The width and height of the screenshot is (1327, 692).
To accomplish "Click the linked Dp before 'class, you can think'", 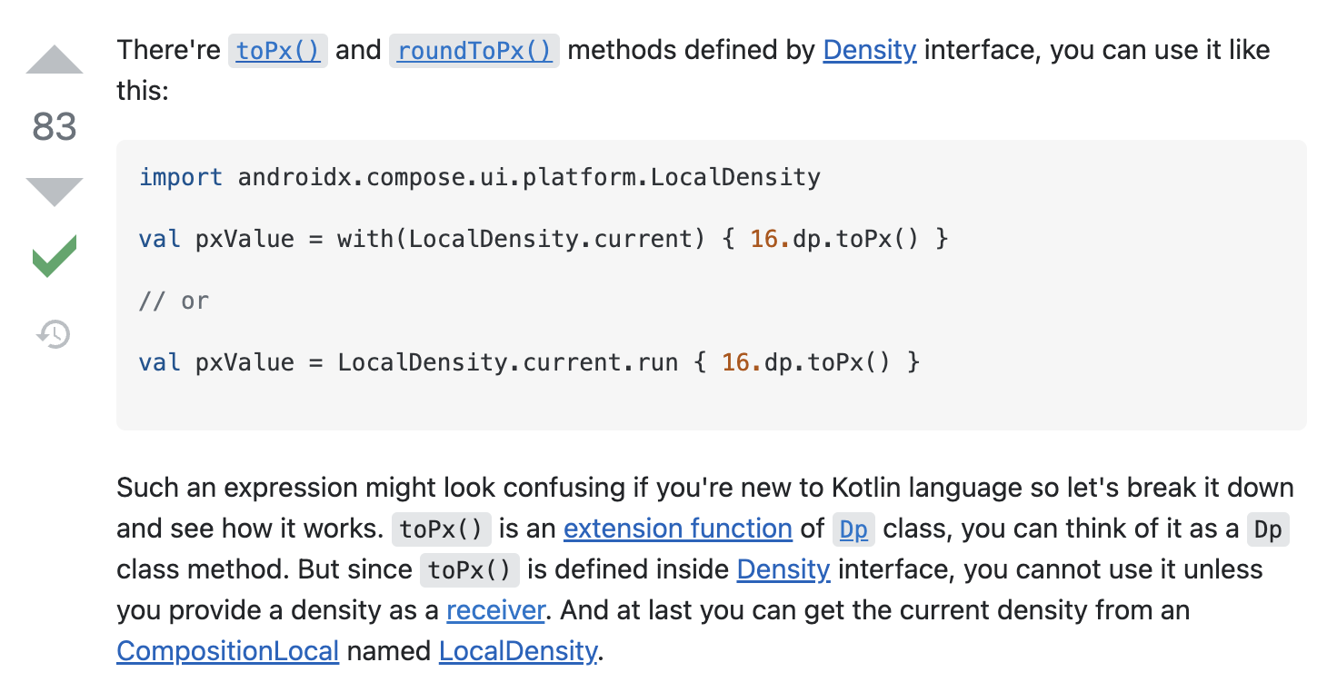I will pyautogui.click(x=853, y=529).
